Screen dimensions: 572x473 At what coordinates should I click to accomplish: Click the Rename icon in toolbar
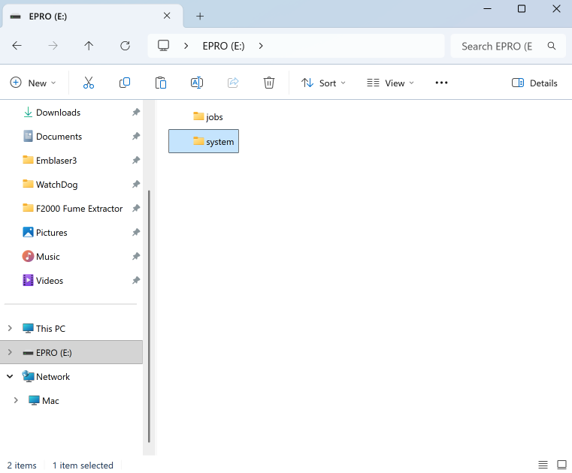tap(197, 83)
